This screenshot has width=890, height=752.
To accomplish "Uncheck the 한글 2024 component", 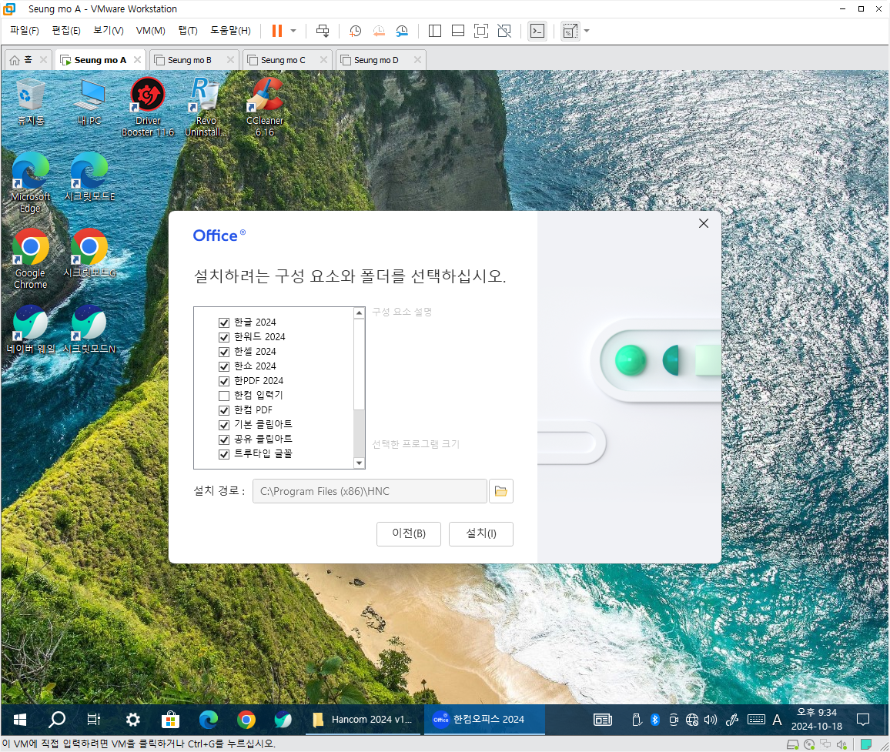I will coord(224,323).
